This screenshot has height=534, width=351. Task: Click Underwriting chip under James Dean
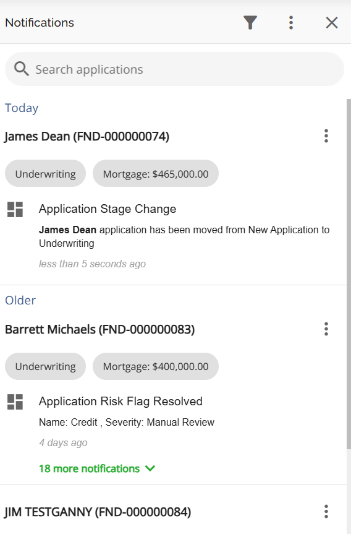(x=45, y=174)
